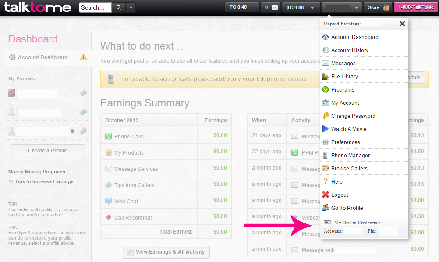Open Messages from the account menu

click(x=364, y=63)
